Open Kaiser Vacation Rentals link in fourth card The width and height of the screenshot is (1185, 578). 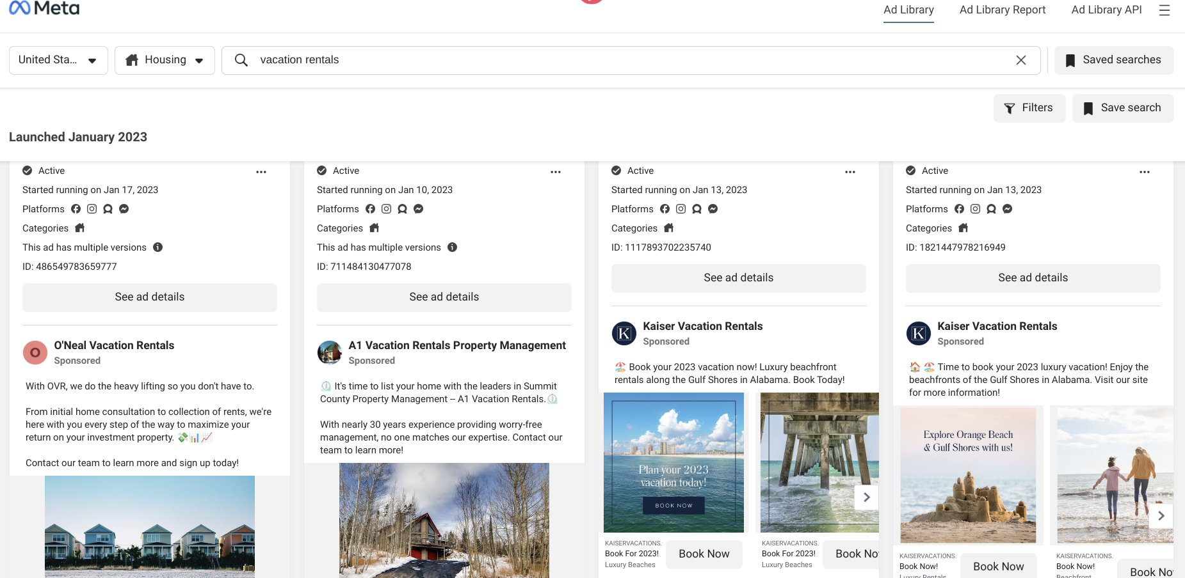997,326
